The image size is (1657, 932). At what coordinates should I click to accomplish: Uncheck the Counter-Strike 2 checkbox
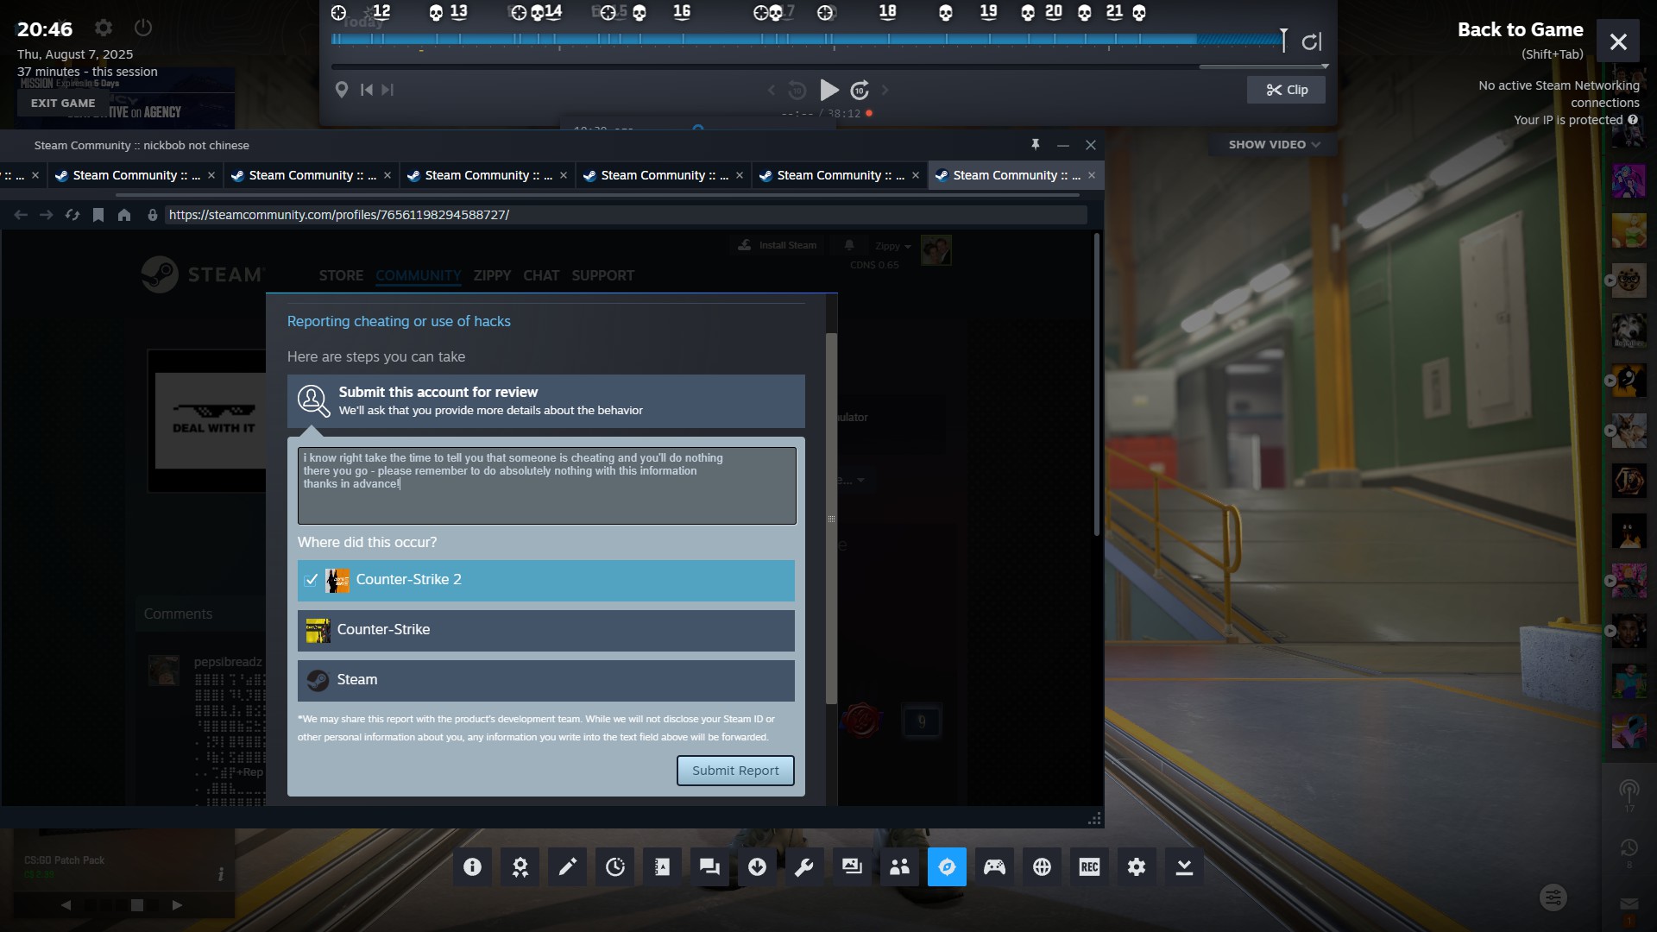[x=312, y=580]
